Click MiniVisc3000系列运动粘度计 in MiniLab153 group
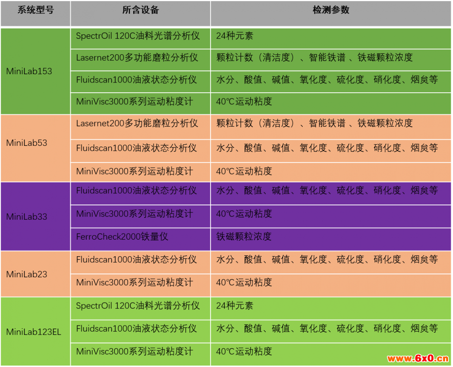Viewport: 453px width, 367px height. click(140, 104)
